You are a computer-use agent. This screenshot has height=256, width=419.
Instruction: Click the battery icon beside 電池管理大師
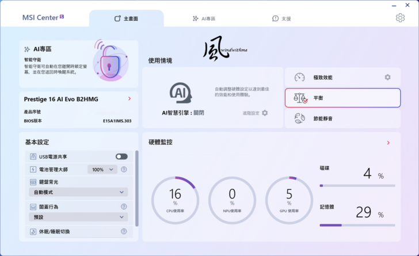[x=33, y=169]
